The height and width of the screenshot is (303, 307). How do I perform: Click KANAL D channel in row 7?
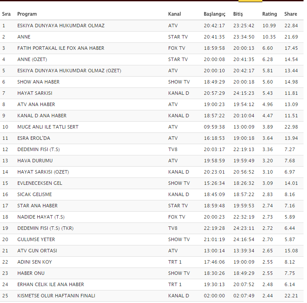pyautogui.click(x=179, y=93)
